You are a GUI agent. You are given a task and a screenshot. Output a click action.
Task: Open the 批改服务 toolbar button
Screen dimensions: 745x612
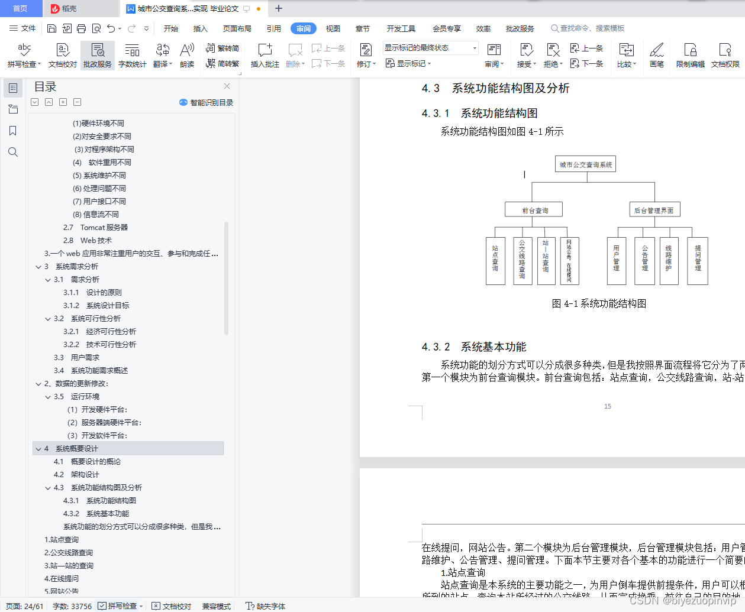pyautogui.click(x=98, y=56)
